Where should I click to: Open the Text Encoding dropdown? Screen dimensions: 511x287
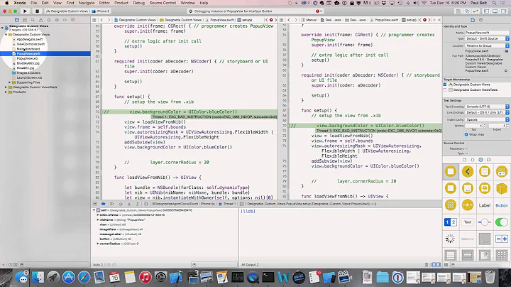point(487,107)
